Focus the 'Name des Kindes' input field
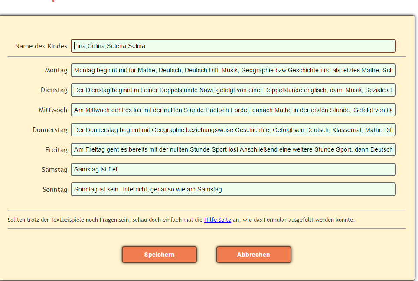This screenshot has width=418, height=281. click(233, 46)
